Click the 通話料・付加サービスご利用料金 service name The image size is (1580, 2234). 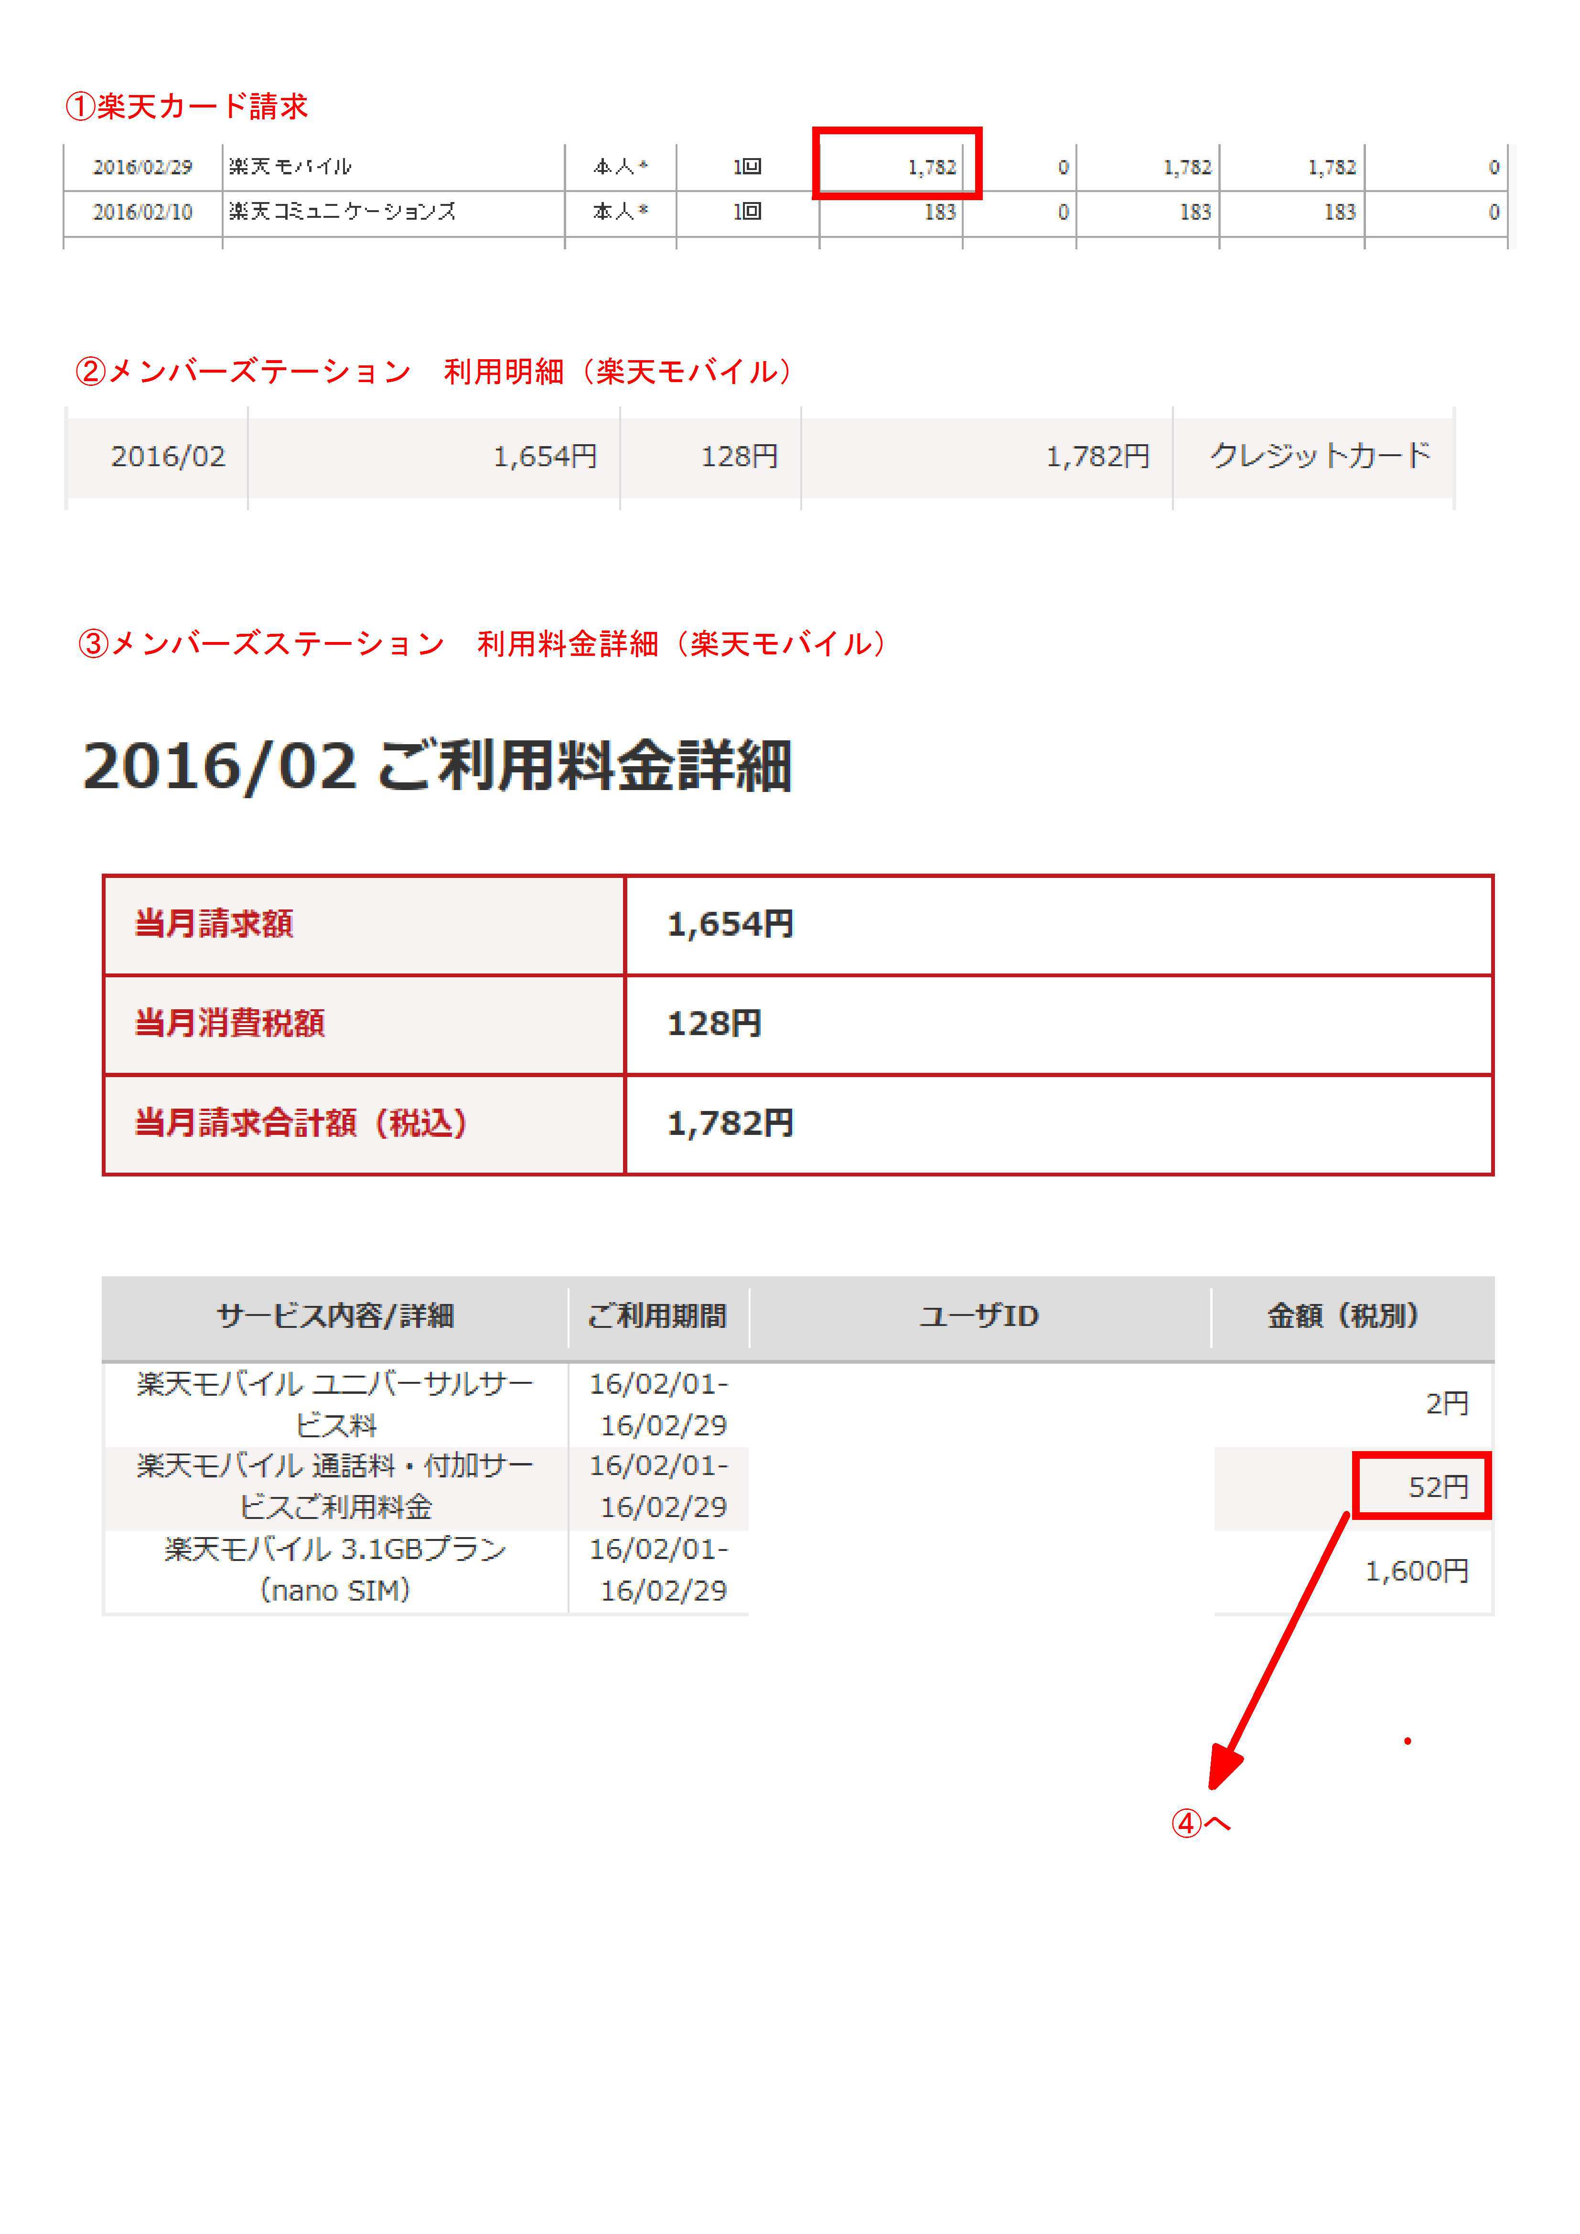335,1487
